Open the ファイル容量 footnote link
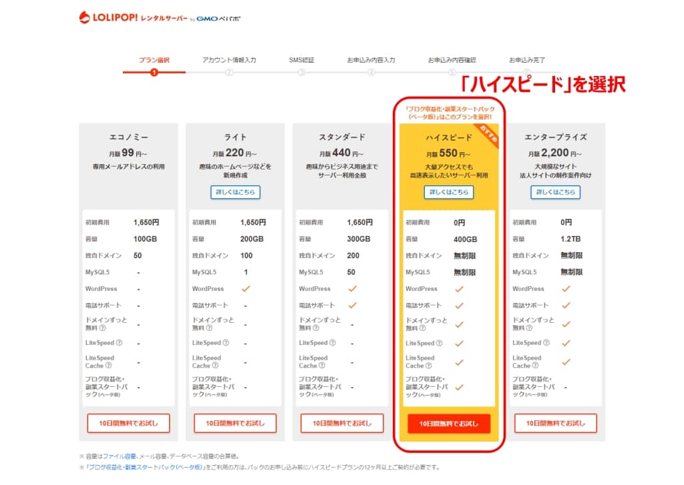 tap(120, 456)
